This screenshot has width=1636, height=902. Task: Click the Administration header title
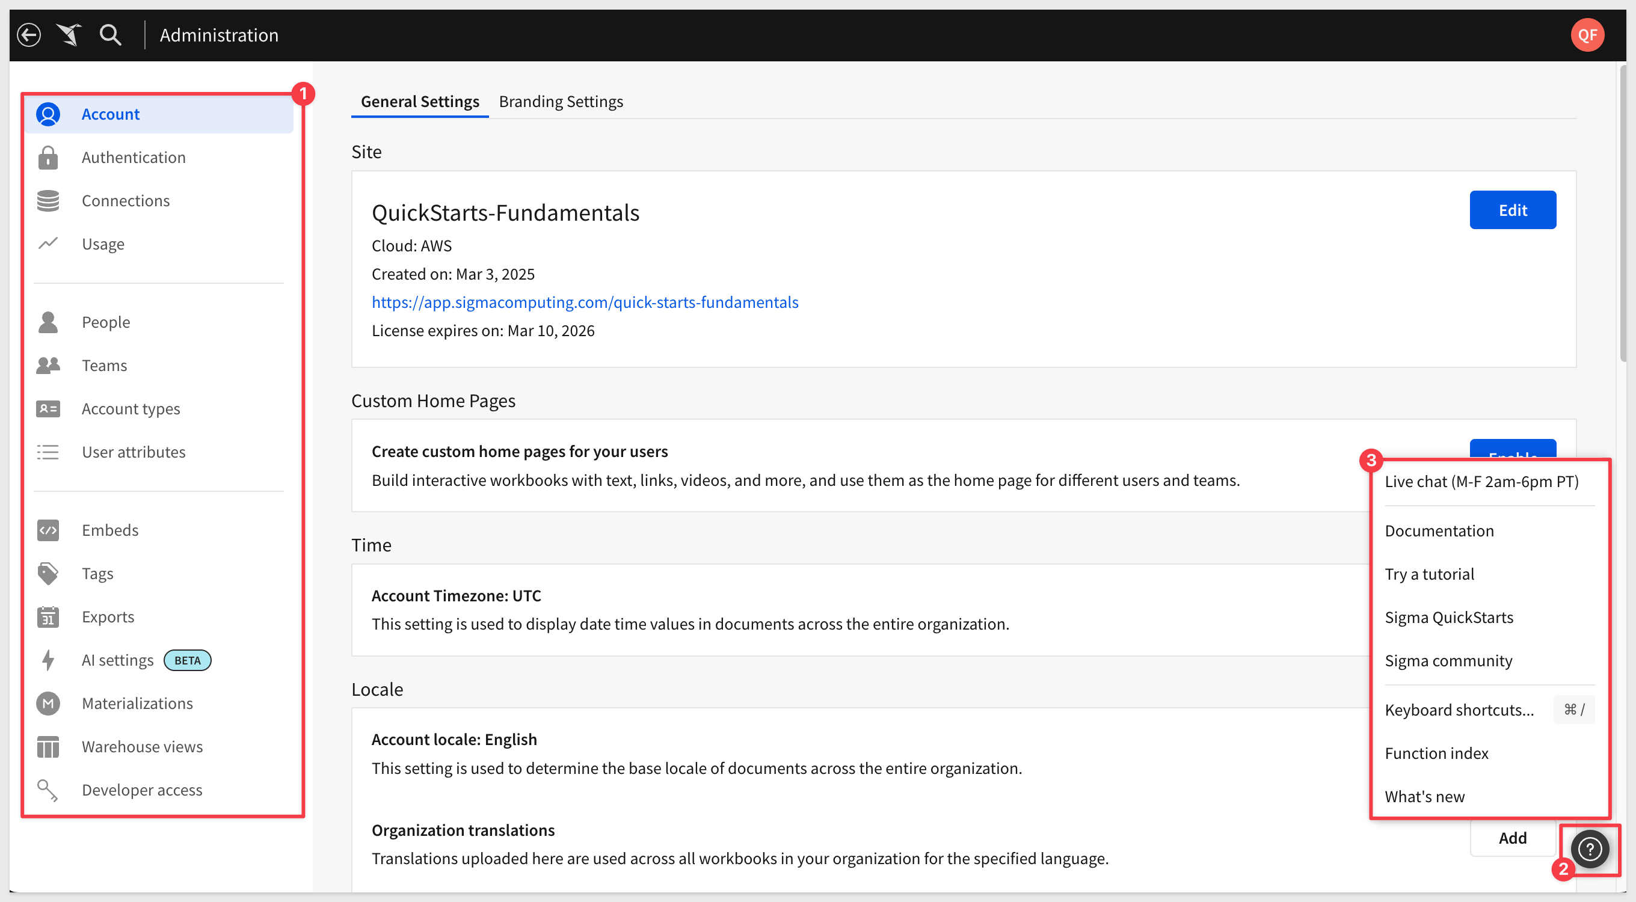point(218,35)
